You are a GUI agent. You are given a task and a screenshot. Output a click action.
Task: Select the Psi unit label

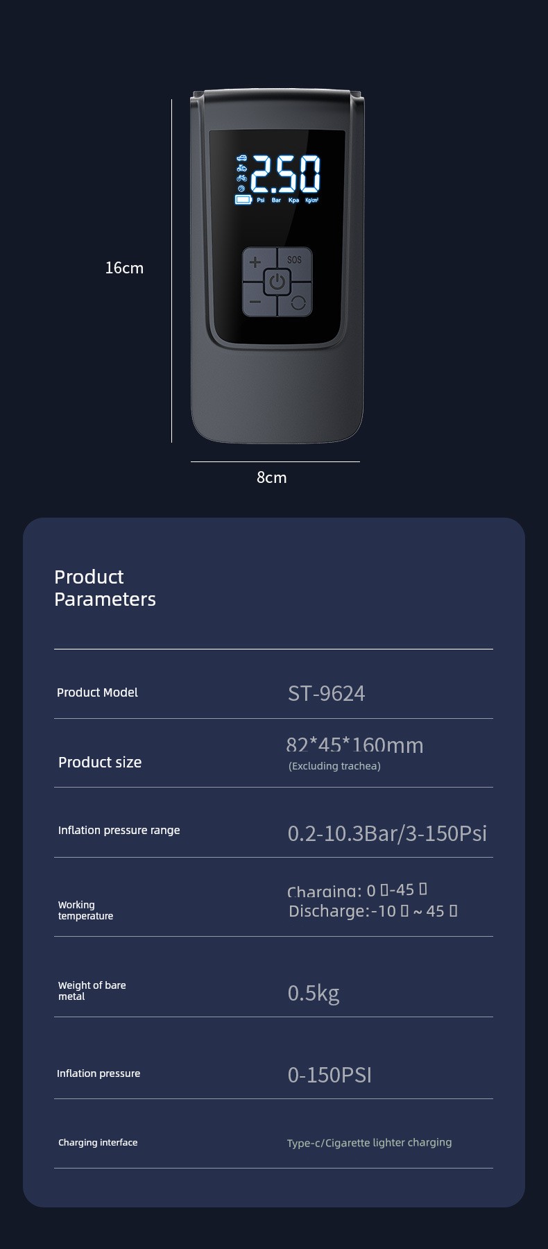coord(261,201)
